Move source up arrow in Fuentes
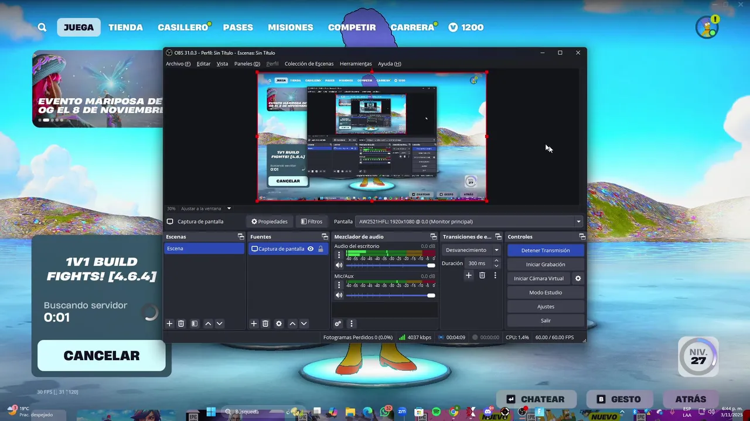The width and height of the screenshot is (750, 421). click(292, 323)
